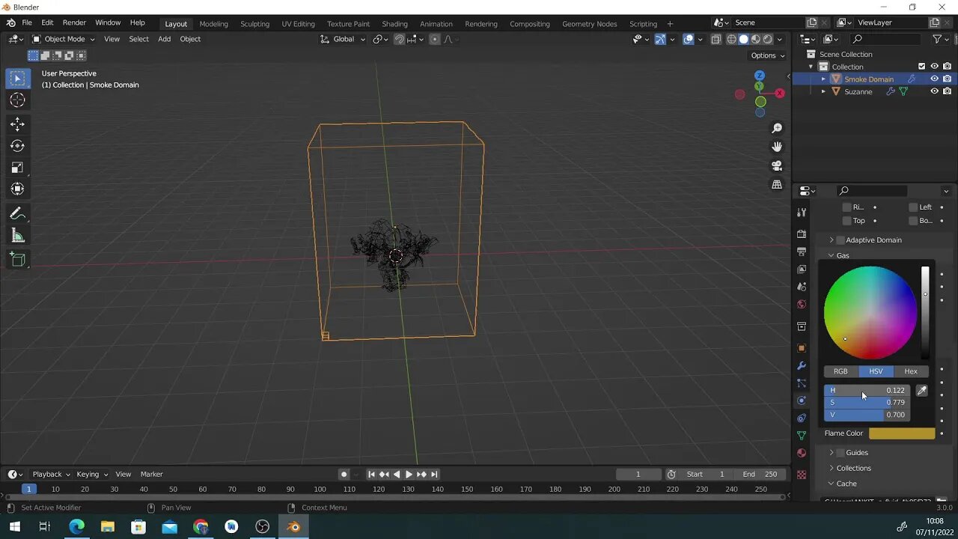Switch to Shading workspace tab

(x=394, y=24)
